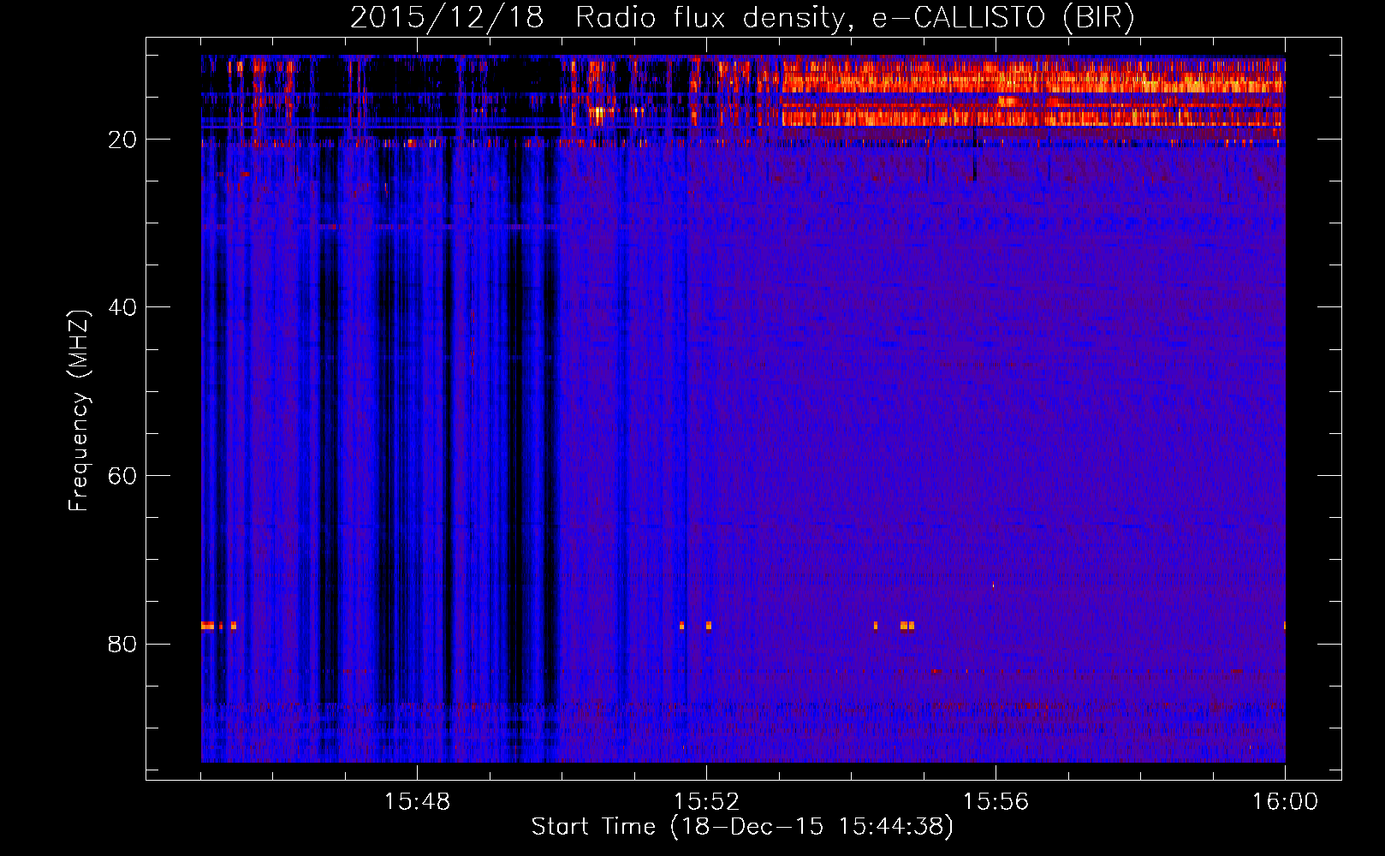Click the "Start Time (18-Dec-15 15:44:38)" label
This screenshot has height=856, width=1385.
click(x=742, y=827)
